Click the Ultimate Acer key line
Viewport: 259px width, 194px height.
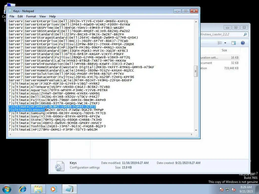54,83
